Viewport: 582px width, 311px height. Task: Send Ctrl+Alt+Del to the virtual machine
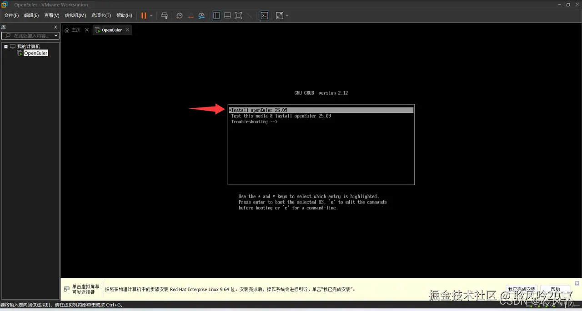pos(165,15)
